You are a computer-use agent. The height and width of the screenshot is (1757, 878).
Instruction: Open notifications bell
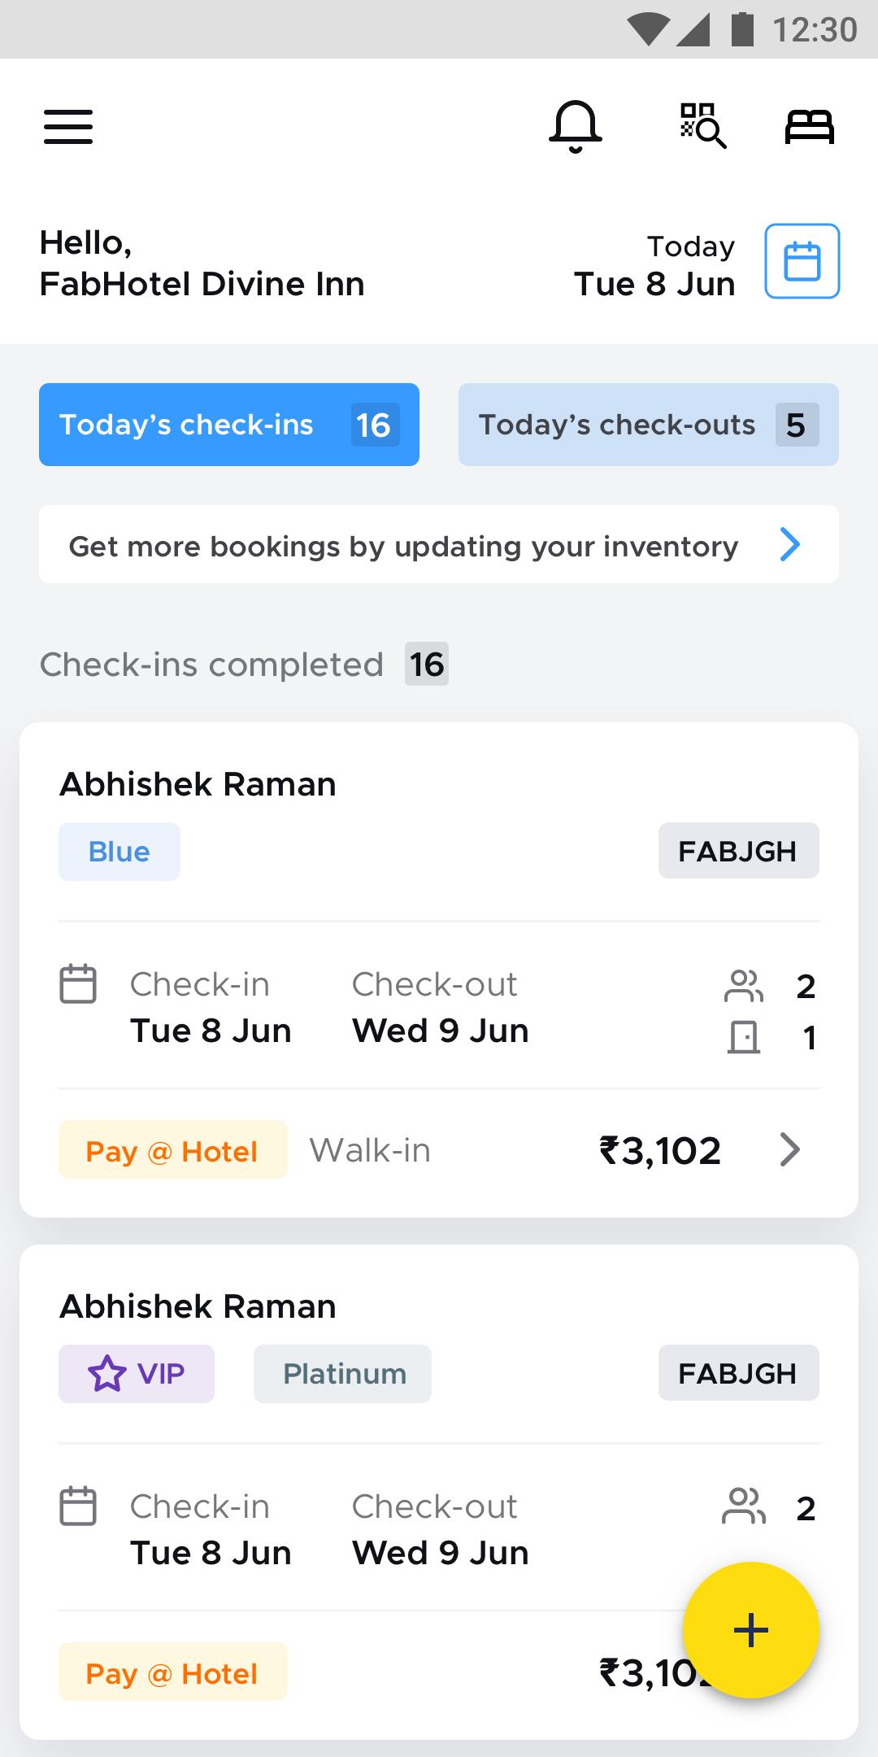point(576,127)
